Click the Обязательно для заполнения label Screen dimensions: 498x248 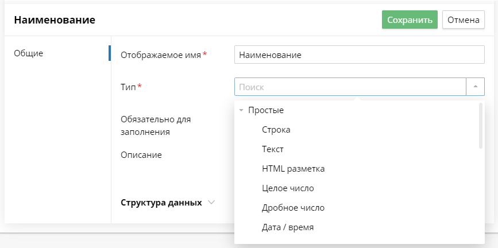[156, 126]
